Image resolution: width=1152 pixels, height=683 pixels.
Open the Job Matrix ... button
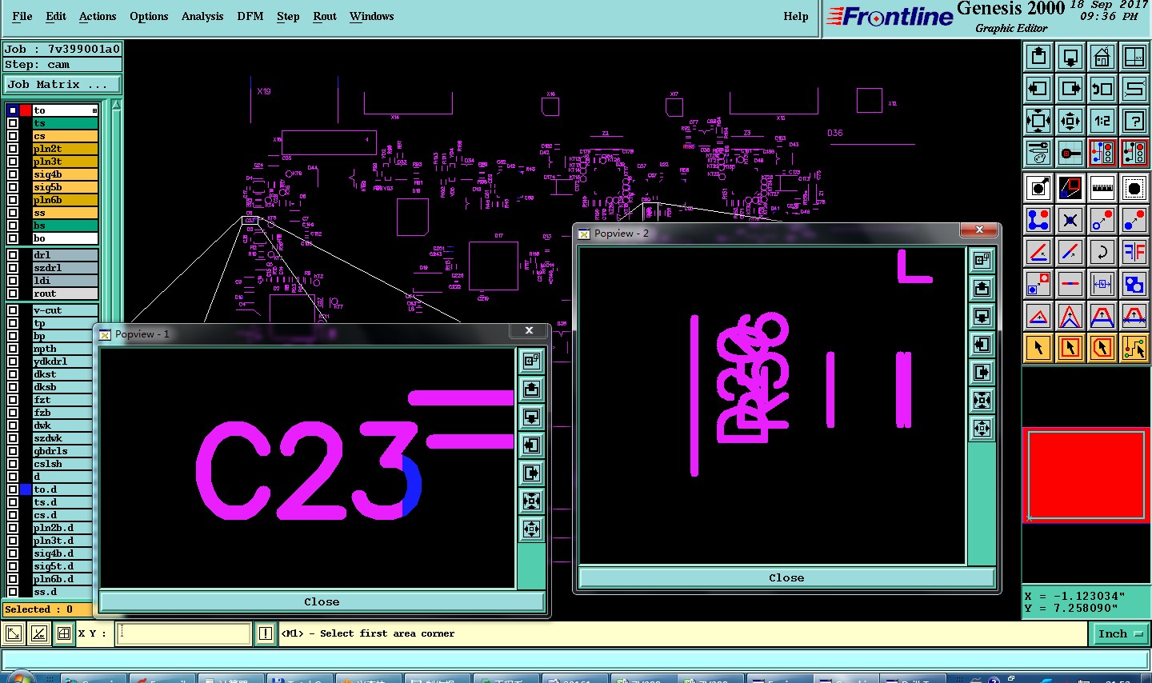(63, 84)
